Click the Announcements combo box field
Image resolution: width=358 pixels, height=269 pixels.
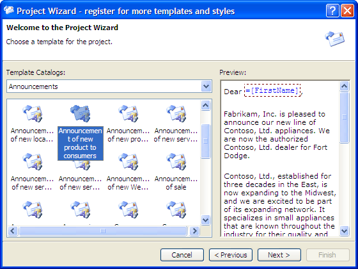[109, 86]
